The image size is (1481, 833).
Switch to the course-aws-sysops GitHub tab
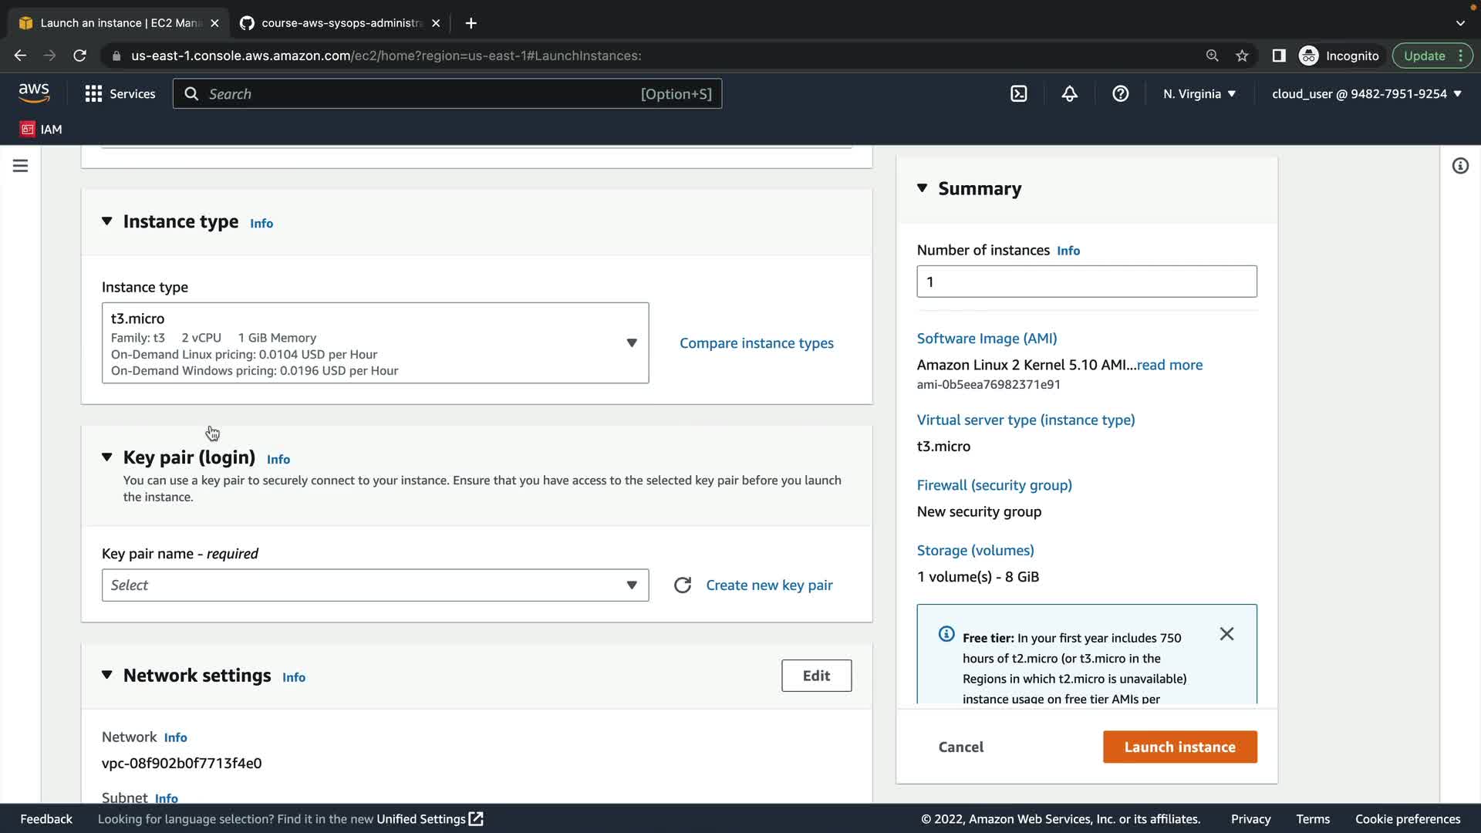pyautogui.click(x=339, y=23)
